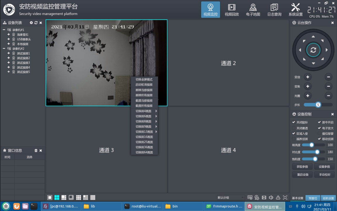Viewport: 337px width, 211px height.
Task: Open the 电子地图 electronic map module
Action: (253, 10)
